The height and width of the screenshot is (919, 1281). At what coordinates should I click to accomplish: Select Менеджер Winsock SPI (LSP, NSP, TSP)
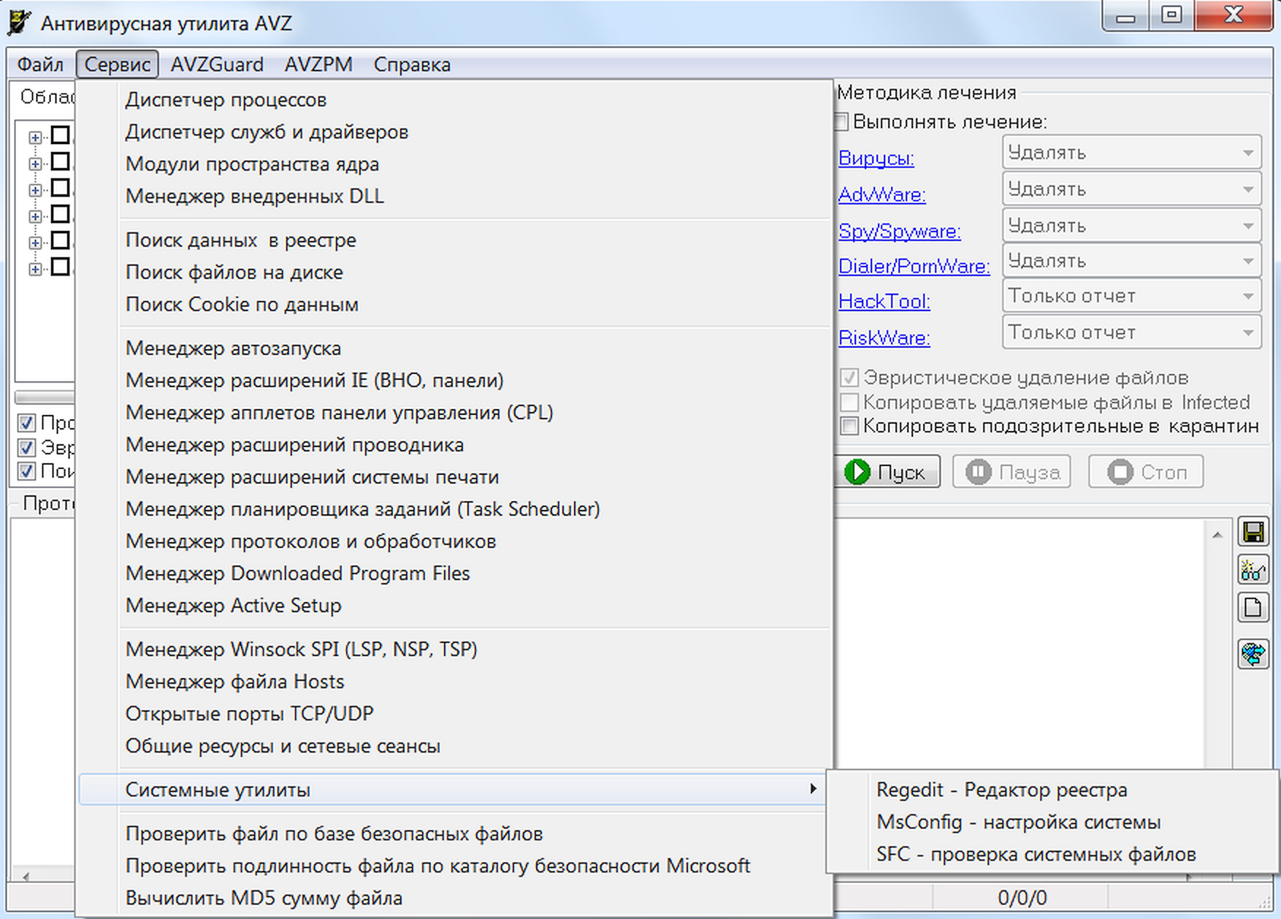coord(454,649)
